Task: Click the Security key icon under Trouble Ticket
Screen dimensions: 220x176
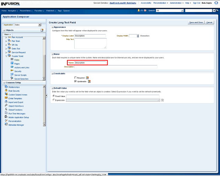Action: click(x=12, y=71)
